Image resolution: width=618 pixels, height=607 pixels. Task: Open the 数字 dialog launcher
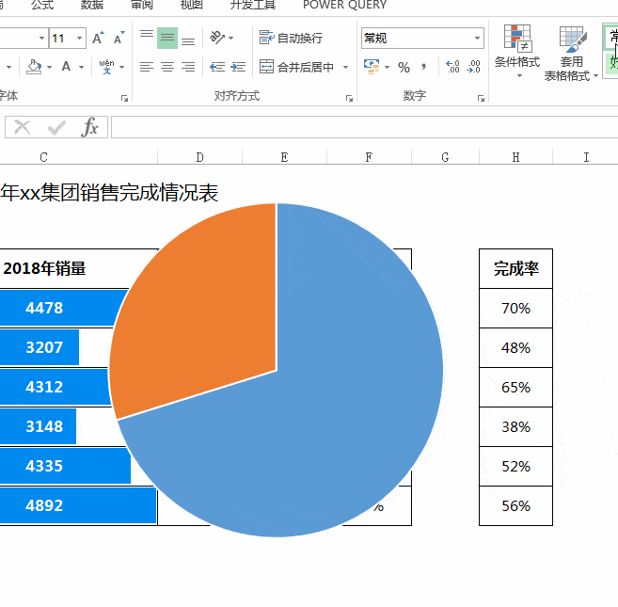pyautogui.click(x=481, y=99)
